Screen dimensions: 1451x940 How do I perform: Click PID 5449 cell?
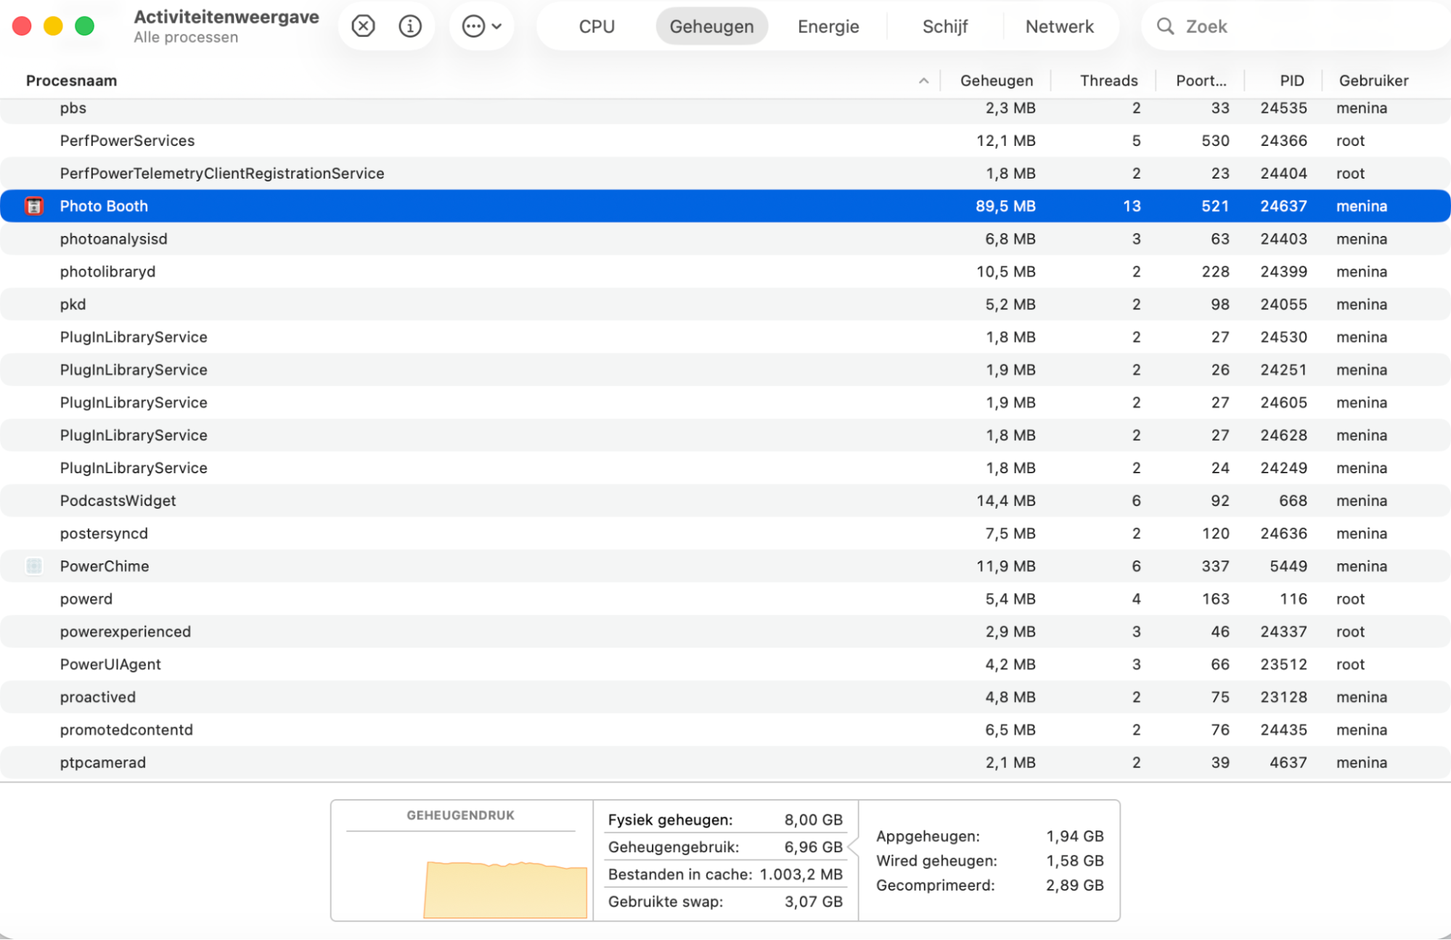[x=1288, y=566]
